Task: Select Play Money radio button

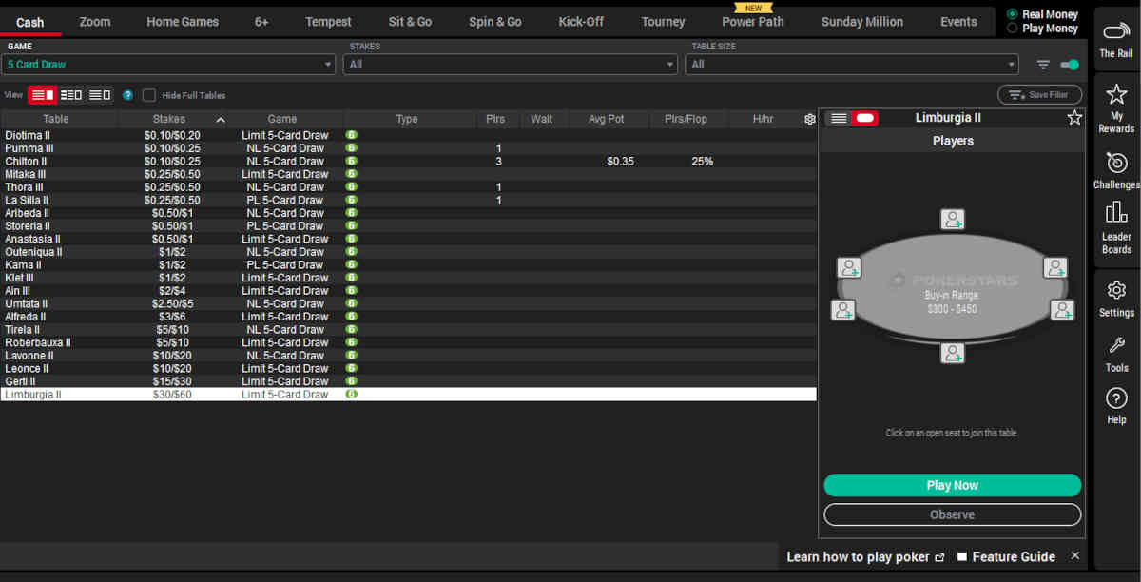Action: click(1012, 29)
